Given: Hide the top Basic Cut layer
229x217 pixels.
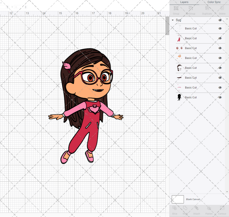Looking at the screenshot, I should (220, 28).
